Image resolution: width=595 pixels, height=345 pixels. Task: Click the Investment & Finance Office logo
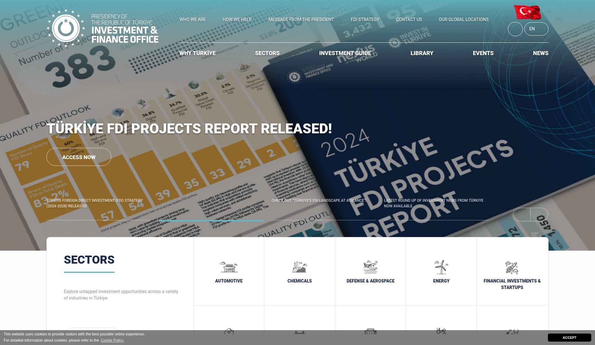click(x=103, y=28)
